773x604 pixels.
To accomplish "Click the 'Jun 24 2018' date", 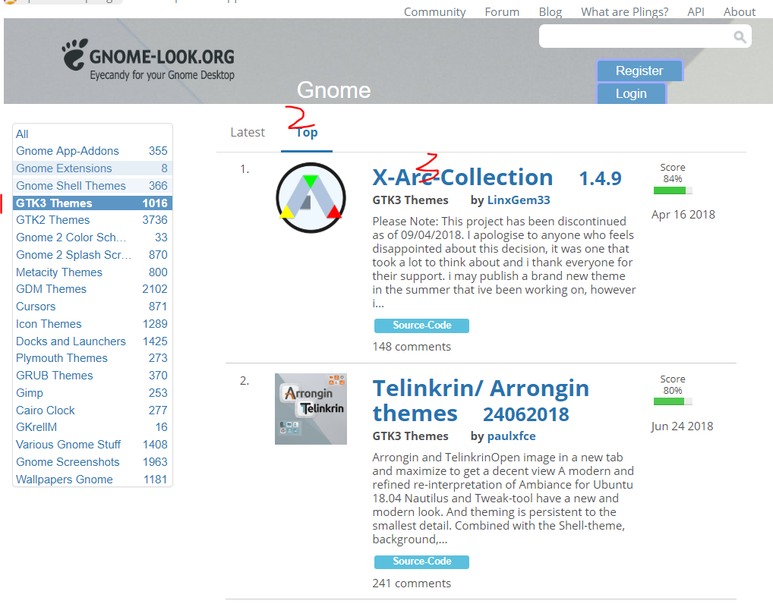I will (x=682, y=426).
